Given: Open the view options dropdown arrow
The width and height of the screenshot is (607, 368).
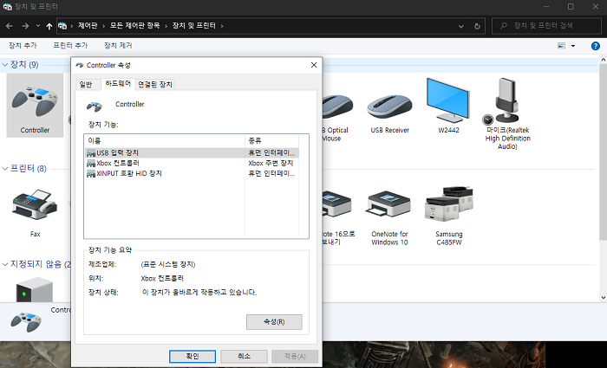Looking at the screenshot, I should pyautogui.click(x=573, y=46).
